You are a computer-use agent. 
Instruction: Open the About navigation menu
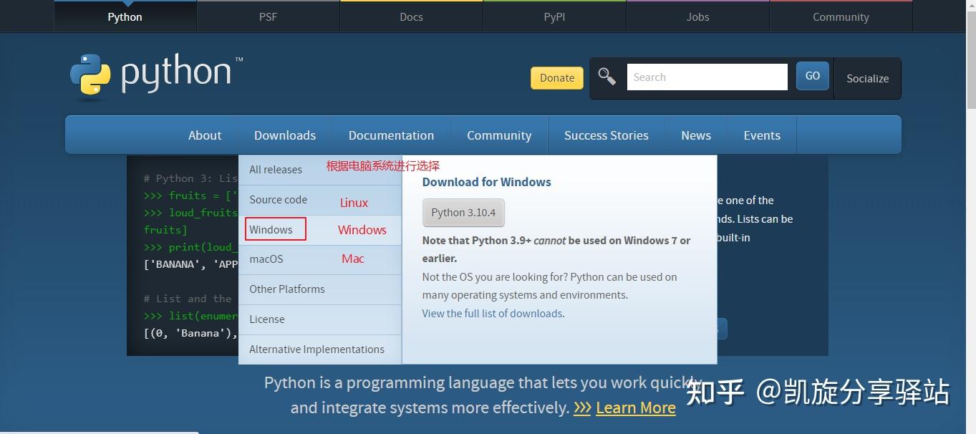tap(205, 135)
